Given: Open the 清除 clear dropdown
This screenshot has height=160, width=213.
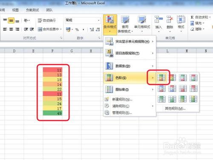Looking at the screenshot, I should [197, 29].
